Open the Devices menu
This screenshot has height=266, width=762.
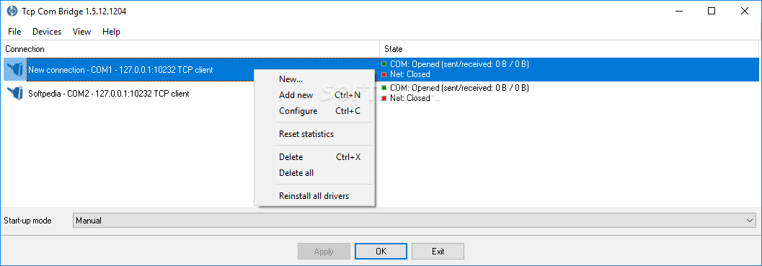pos(47,32)
